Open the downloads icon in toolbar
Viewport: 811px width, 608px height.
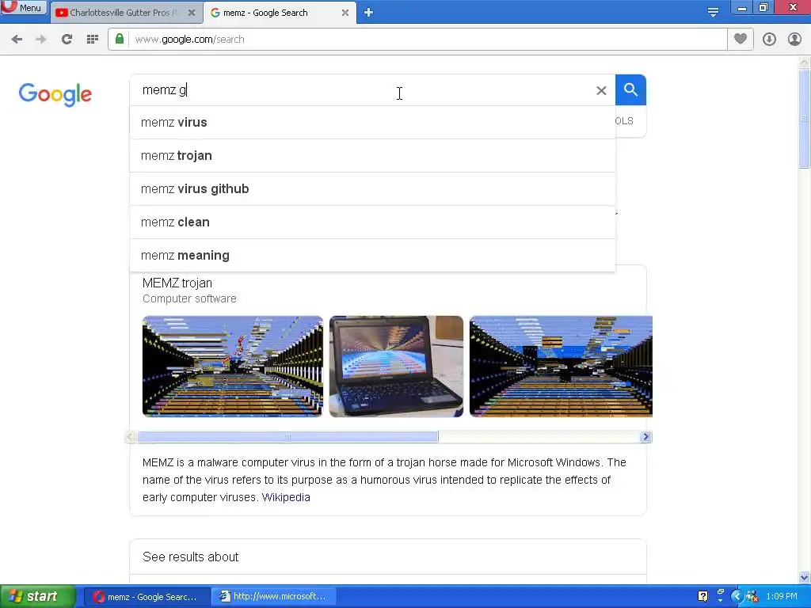coord(769,40)
